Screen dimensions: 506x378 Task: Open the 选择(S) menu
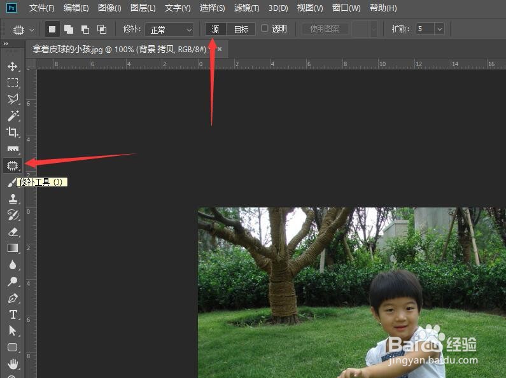(x=212, y=8)
